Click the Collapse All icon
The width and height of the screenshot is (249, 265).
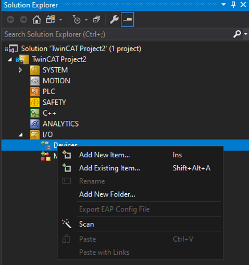pyautogui.click(x=97, y=19)
